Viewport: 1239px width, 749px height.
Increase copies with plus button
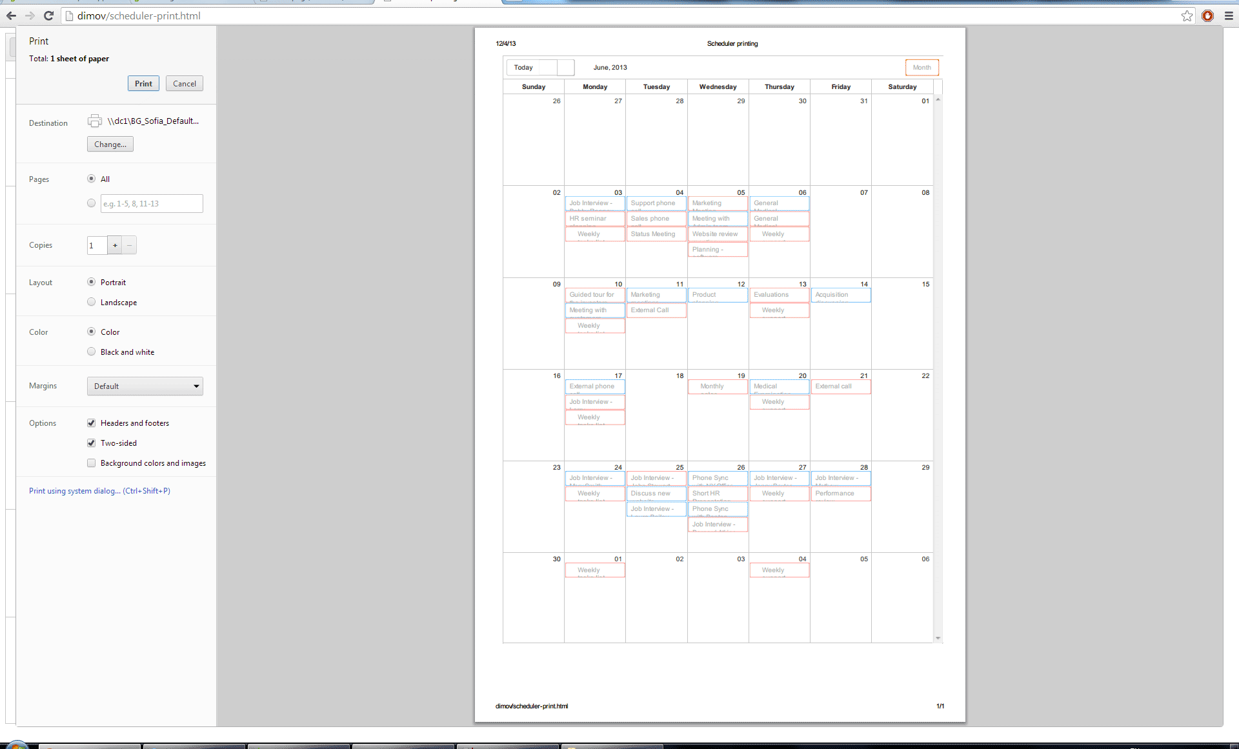tap(115, 245)
